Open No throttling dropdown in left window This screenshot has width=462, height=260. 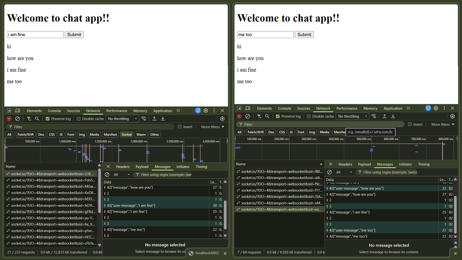point(122,119)
